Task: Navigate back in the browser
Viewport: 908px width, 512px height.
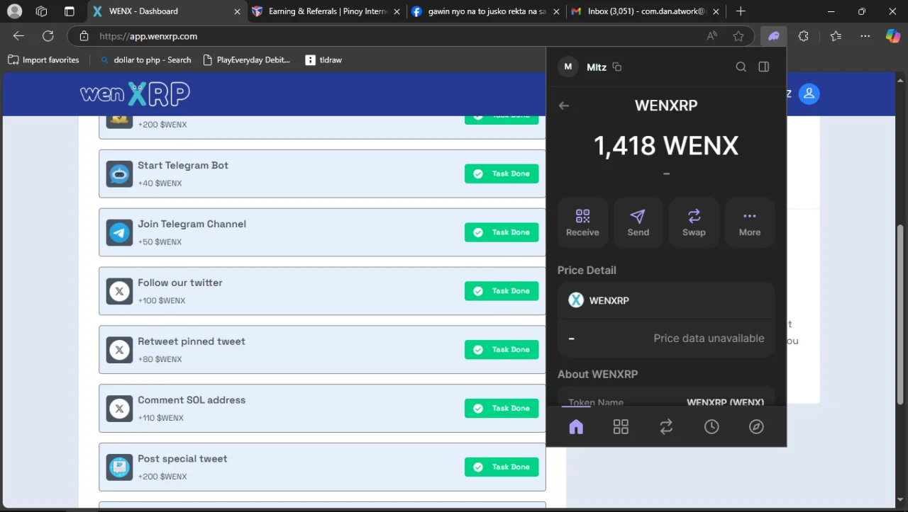Action: point(18,36)
